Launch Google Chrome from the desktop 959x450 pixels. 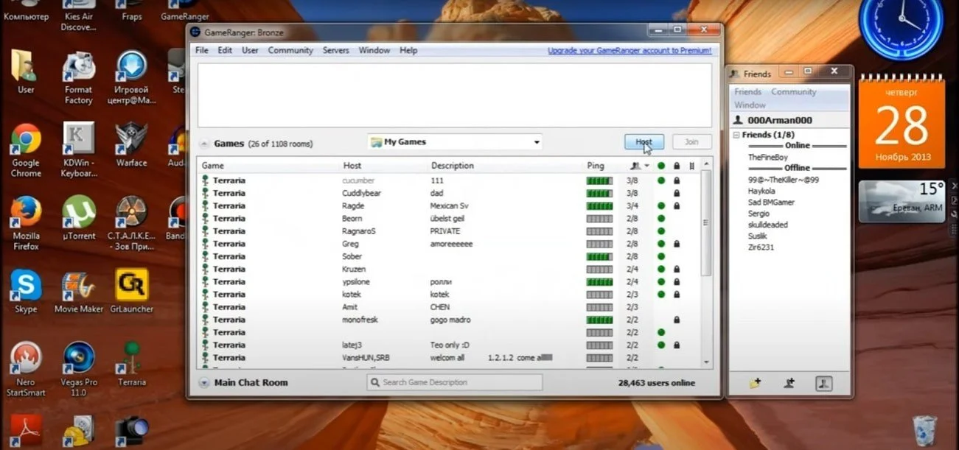coord(26,150)
